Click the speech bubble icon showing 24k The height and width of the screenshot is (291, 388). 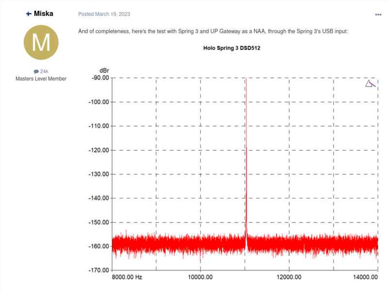(36, 71)
